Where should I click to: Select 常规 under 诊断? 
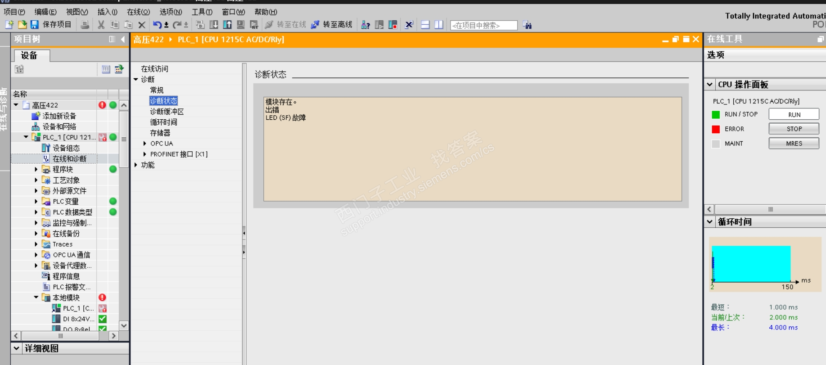(157, 90)
